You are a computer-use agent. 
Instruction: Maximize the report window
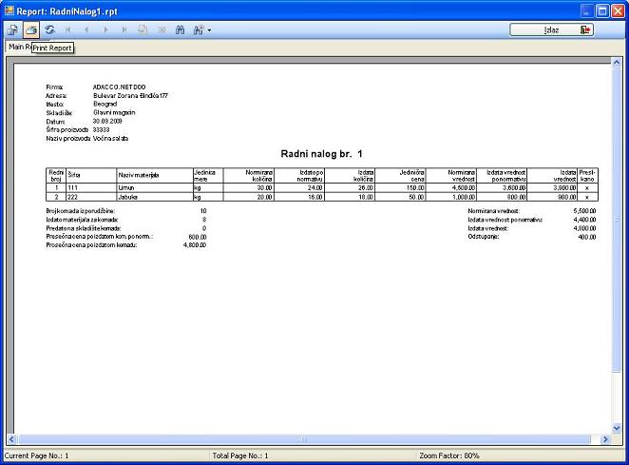[601, 11]
